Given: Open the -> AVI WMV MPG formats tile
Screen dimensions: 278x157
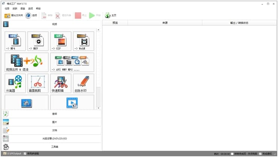Looking at the screenshot, I should pos(72,62).
